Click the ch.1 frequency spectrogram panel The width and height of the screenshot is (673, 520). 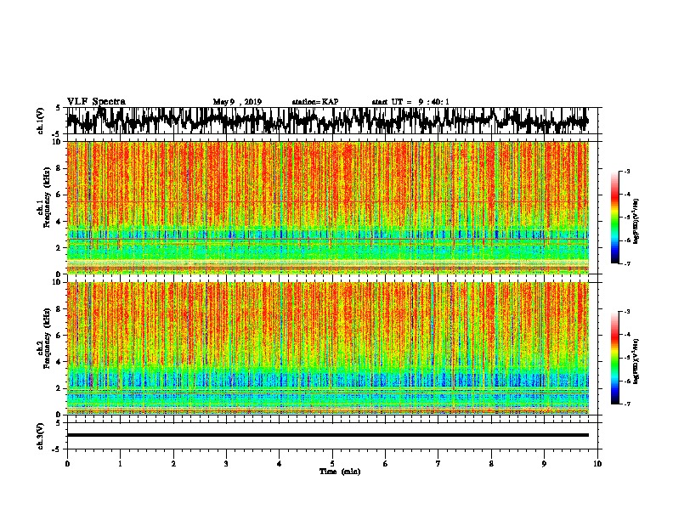coord(327,207)
